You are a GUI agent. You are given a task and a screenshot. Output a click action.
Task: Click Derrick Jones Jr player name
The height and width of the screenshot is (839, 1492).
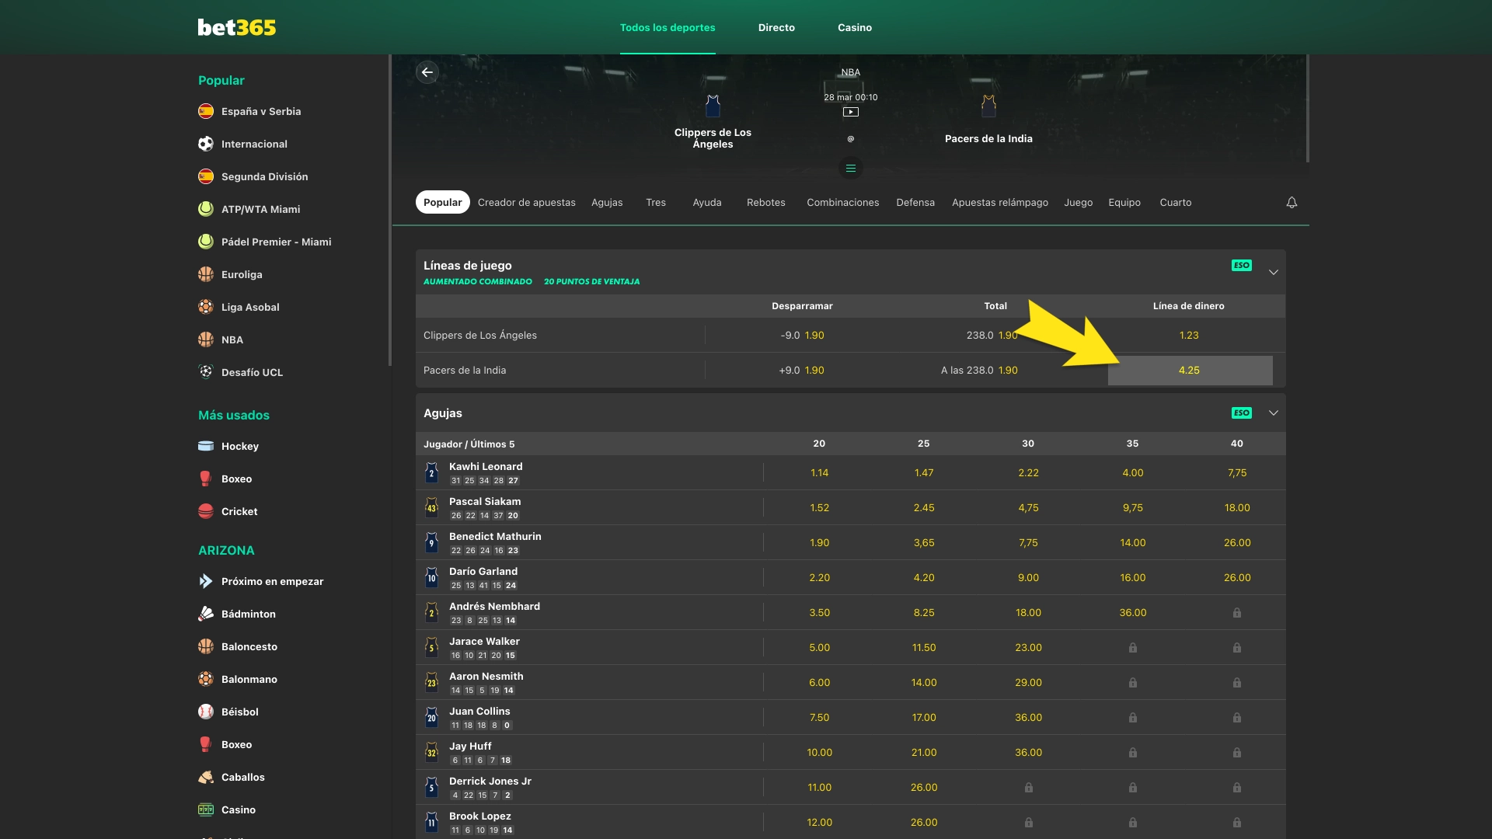pos(490,781)
